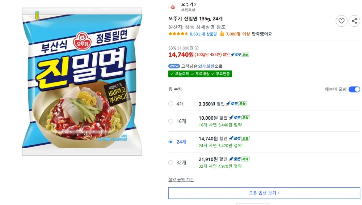Select the 16개 quantity radio option
This screenshot has height=205, width=362.
coord(171,121)
